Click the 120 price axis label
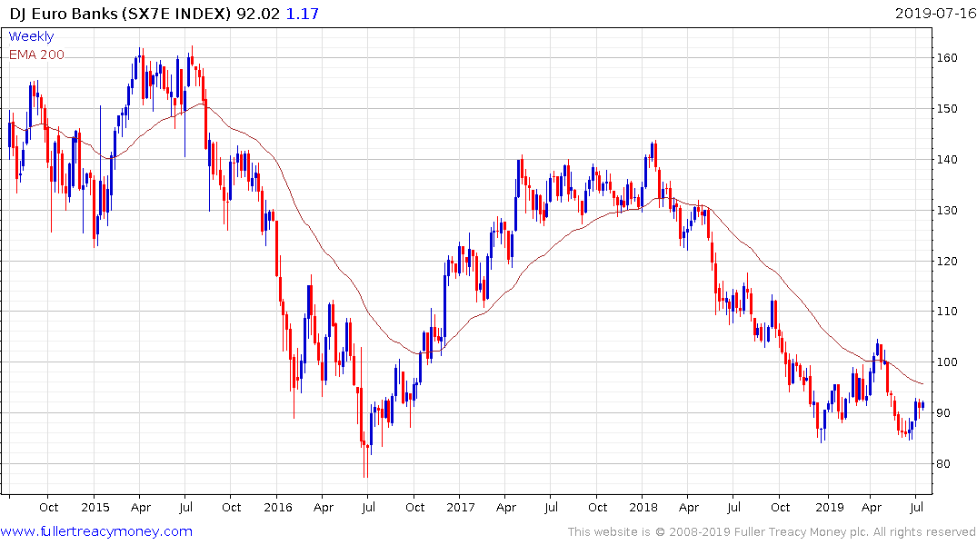The image size is (977, 545). (x=947, y=261)
